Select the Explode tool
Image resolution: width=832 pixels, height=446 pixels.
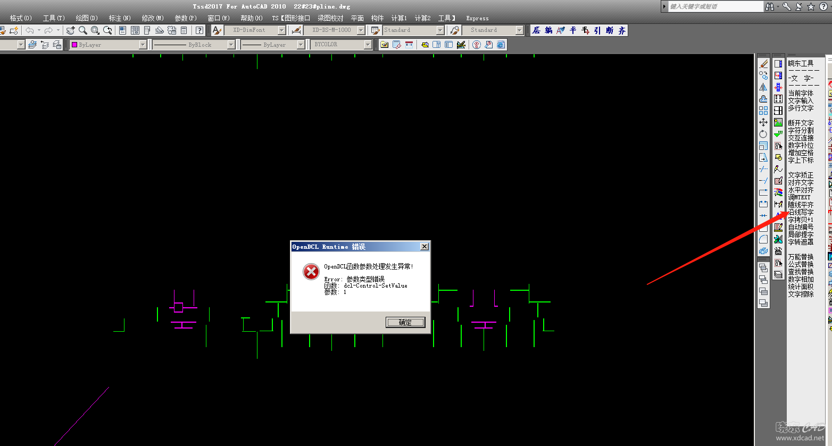click(763, 250)
